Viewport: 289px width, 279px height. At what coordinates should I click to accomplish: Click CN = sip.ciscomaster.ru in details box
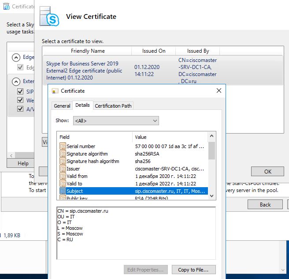click(83, 211)
